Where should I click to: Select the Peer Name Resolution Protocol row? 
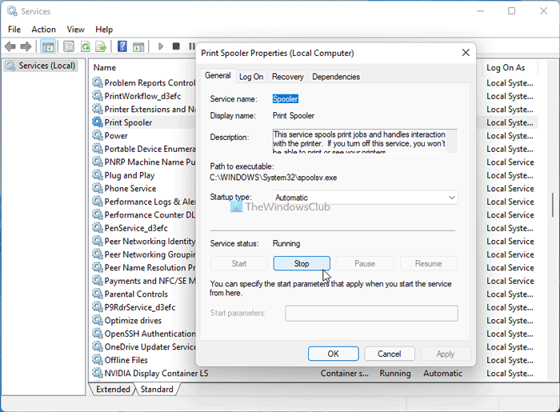coord(143,267)
